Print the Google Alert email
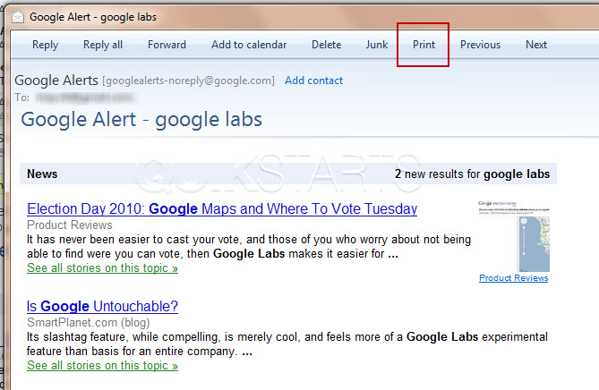Image resolution: width=599 pixels, height=390 pixels. (x=424, y=45)
